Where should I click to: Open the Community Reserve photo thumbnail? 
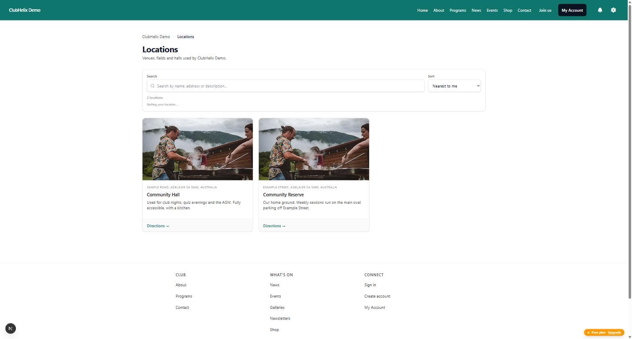[314, 149]
